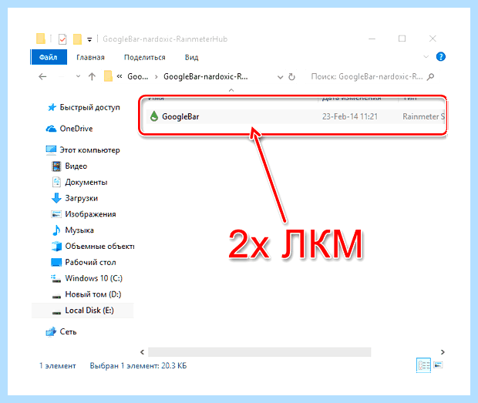Open Customize Quick Access Toolbar dropdown
This screenshot has width=478, height=403.
[x=89, y=39]
